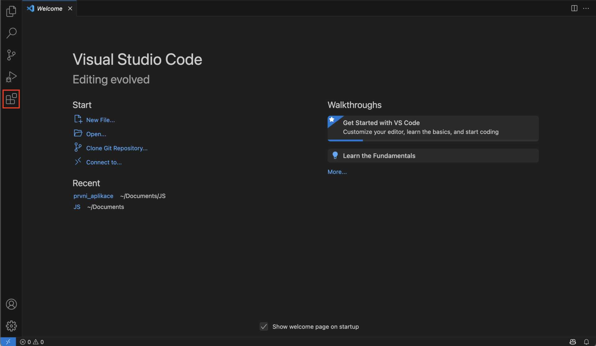This screenshot has height=346, width=596.
Task: Open the More Actions ellipsis menu
Action: (586, 8)
